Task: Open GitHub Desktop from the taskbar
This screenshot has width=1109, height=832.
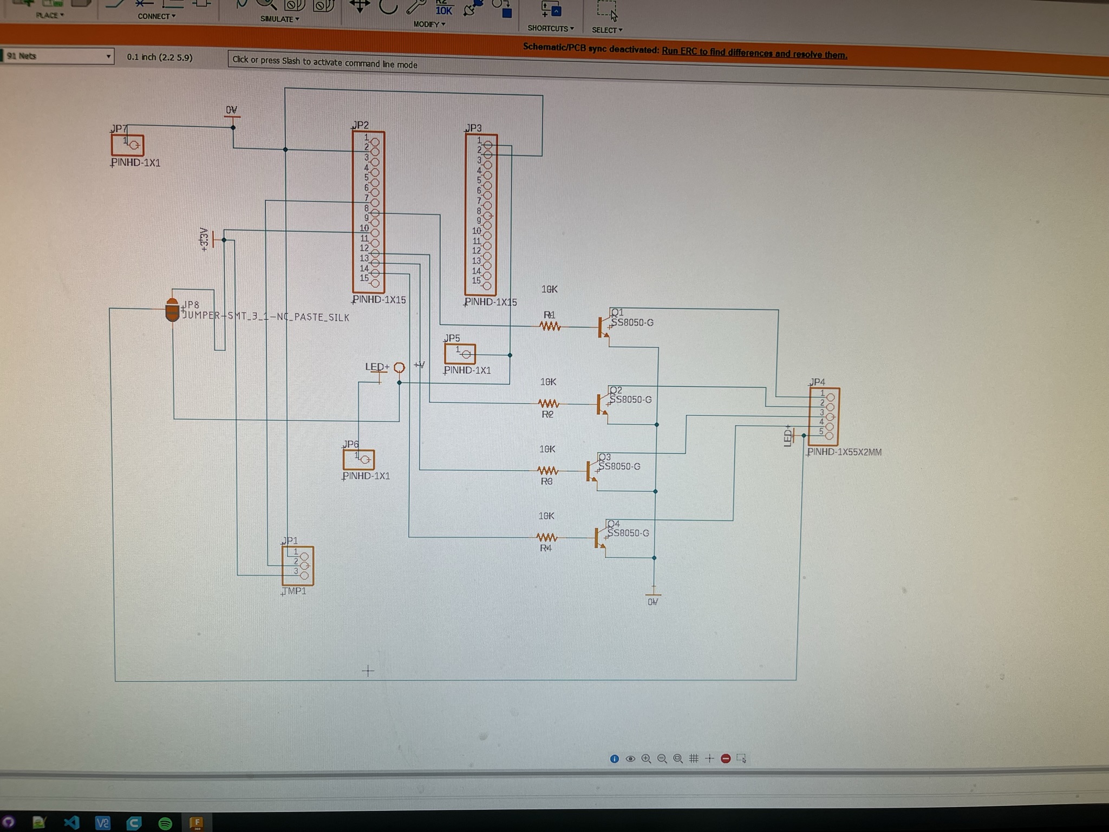Action: point(9,822)
